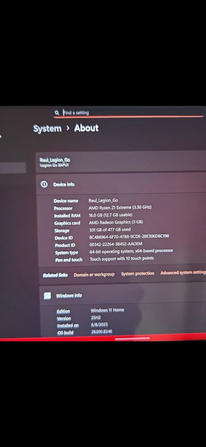Click the OS build 26200.8246 value
The height and width of the screenshot is (447, 206).
102,331
